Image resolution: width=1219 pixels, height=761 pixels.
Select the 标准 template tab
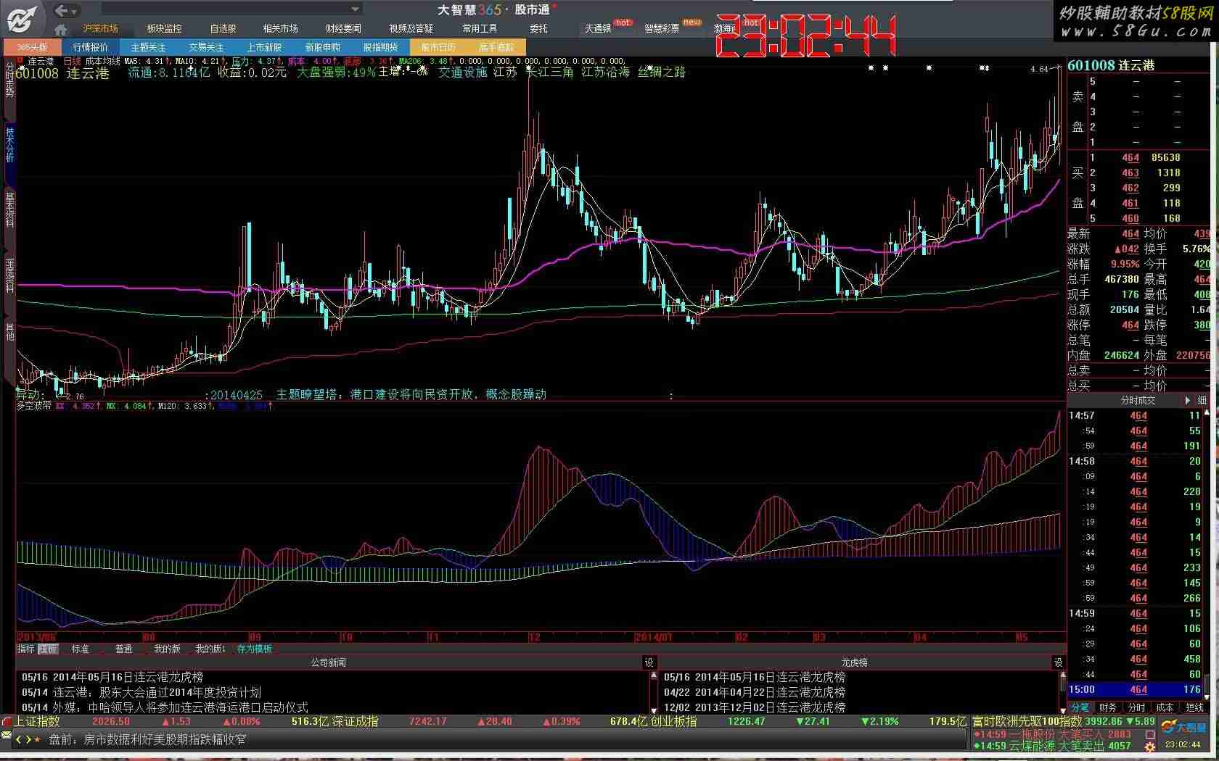tap(81, 649)
